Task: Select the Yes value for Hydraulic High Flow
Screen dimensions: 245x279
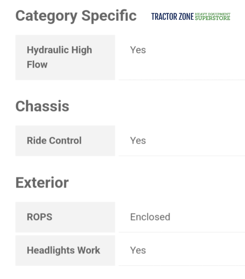Action: click(138, 50)
